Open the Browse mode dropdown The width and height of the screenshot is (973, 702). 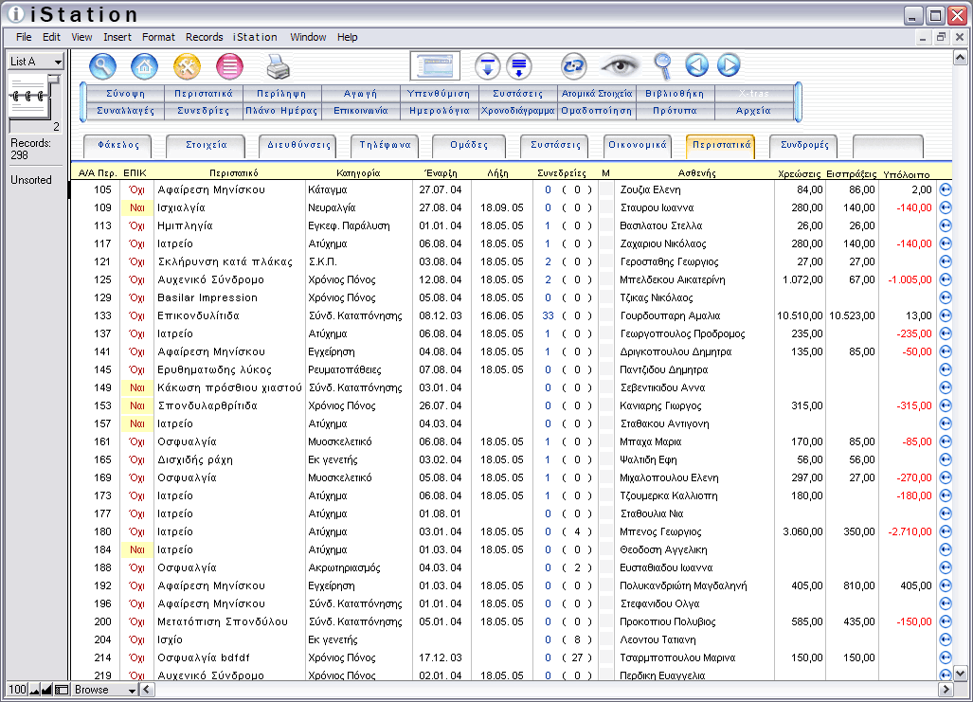click(x=103, y=690)
